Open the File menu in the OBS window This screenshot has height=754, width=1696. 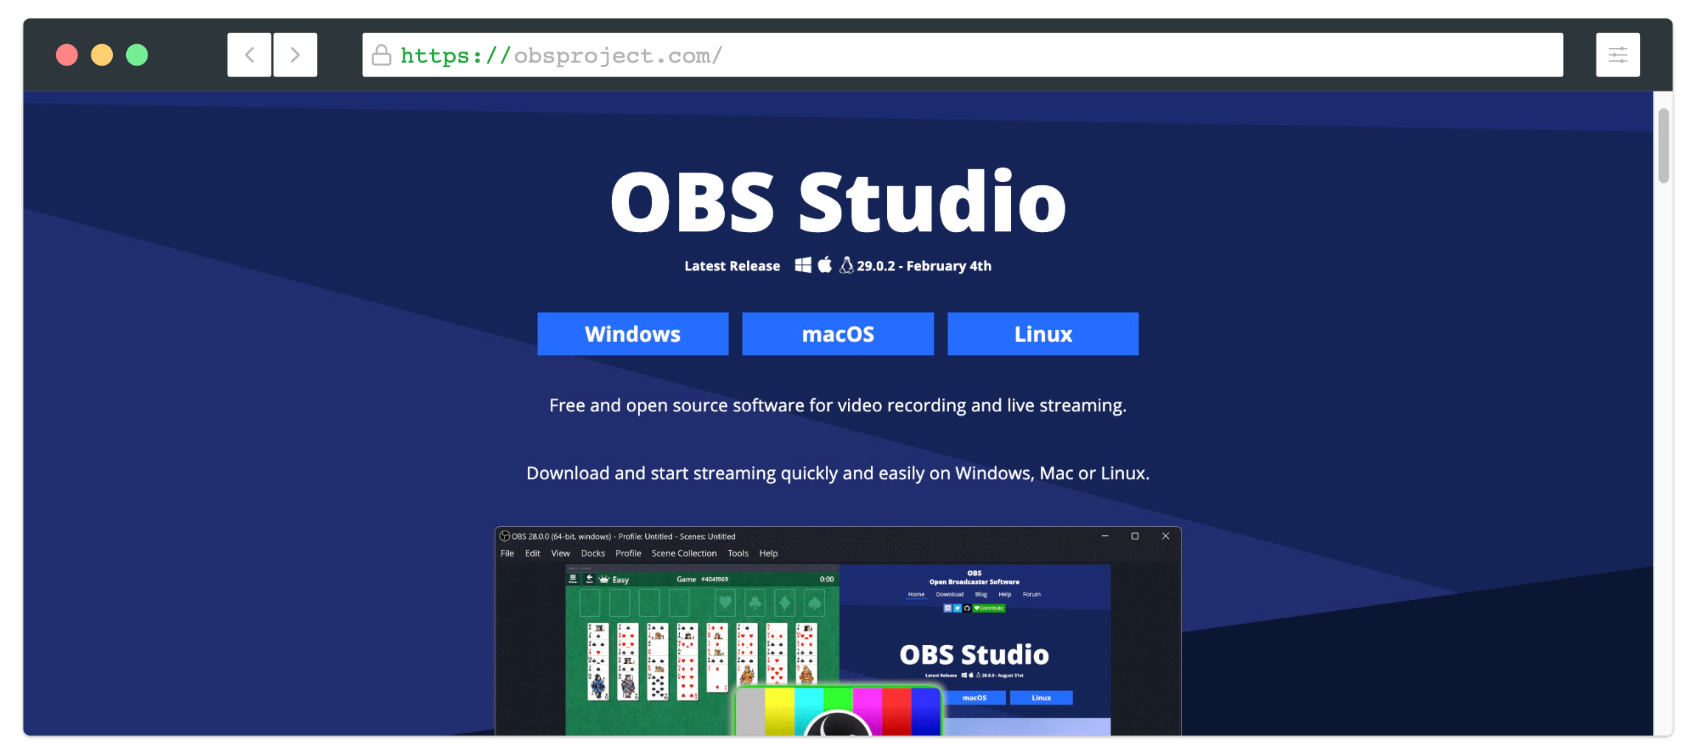507,554
